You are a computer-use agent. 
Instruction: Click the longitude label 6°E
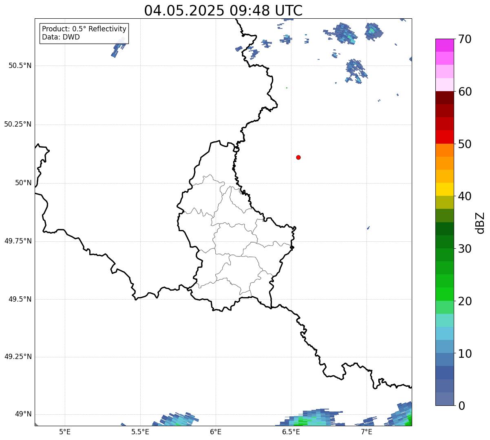[x=216, y=431]
